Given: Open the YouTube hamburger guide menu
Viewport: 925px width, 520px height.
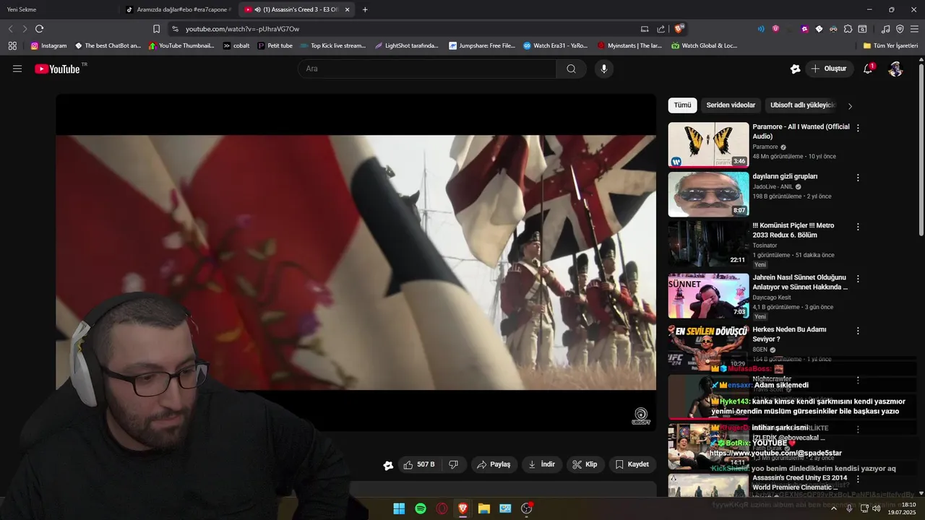Looking at the screenshot, I should (x=17, y=69).
